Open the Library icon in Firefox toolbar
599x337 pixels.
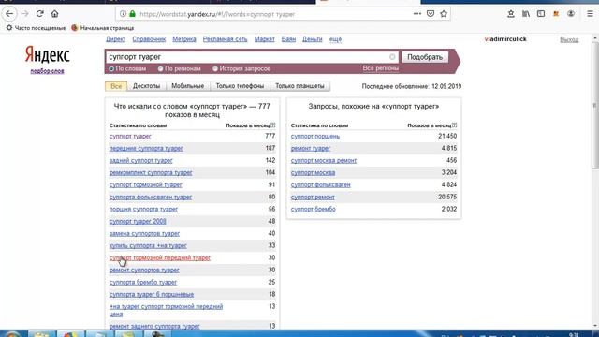point(526,14)
